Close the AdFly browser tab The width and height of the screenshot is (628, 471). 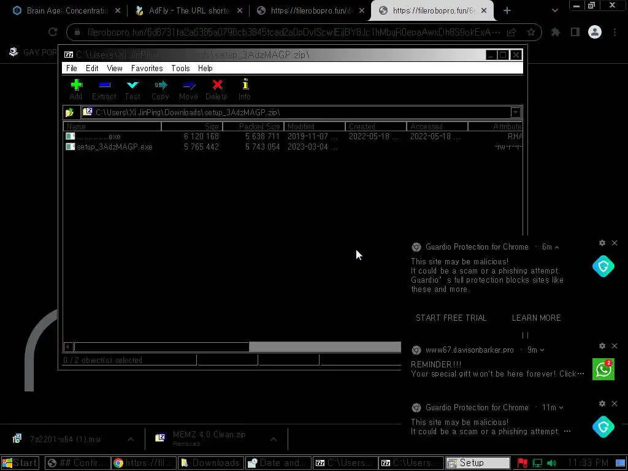(240, 11)
